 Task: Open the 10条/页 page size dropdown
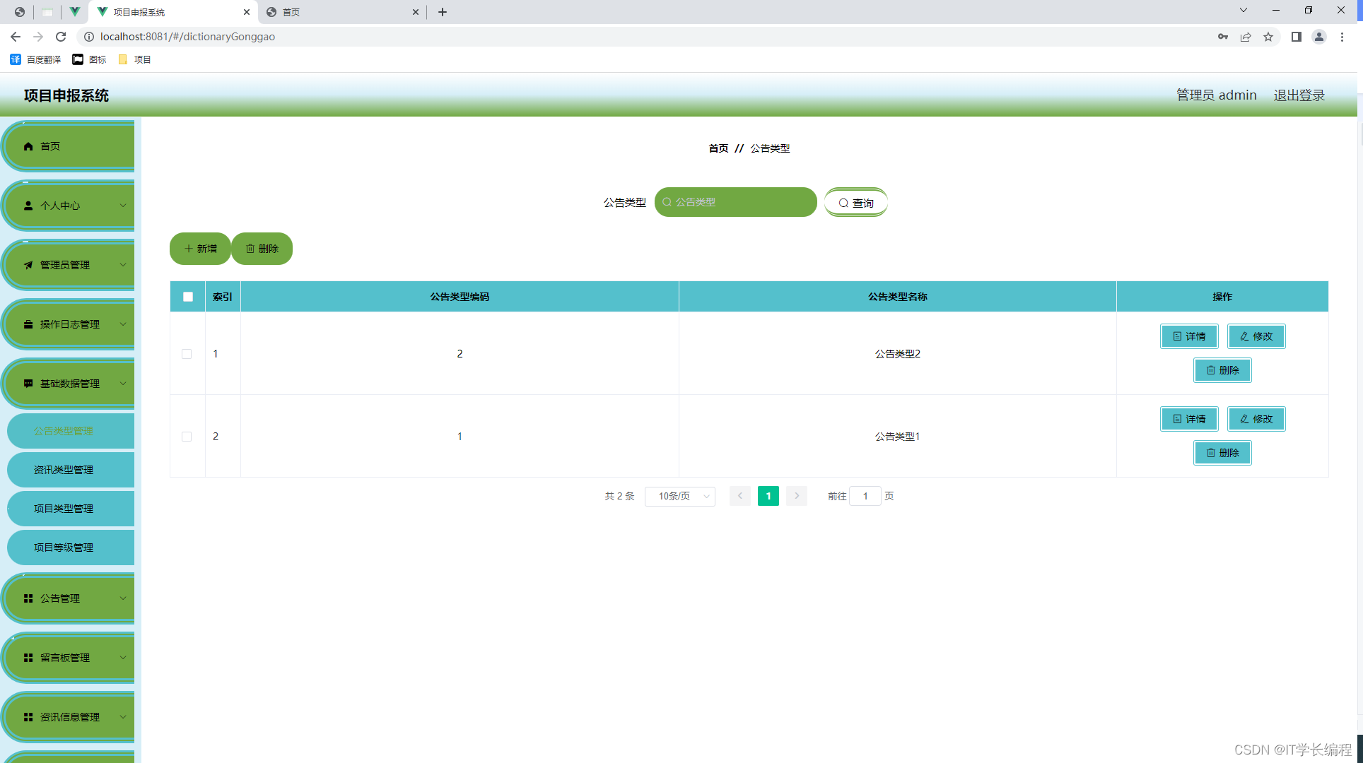[x=680, y=496]
